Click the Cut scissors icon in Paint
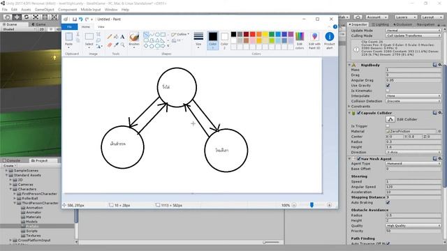The image size is (447, 251). pos(78,34)
